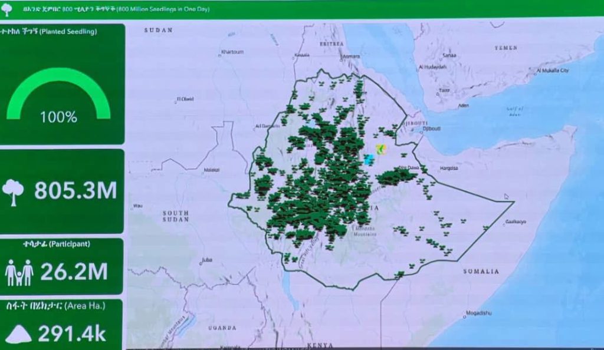The image size is (604, 350).
Task: Click the 800 Million Seedlings header title
Action: (x=116, y=9)
